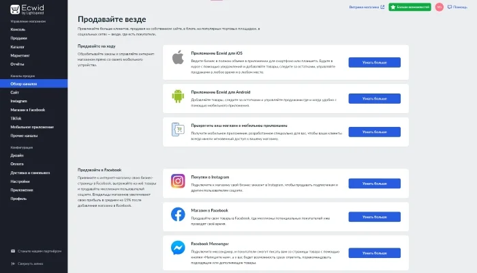
Task: Click the green Android robot icon
Action: tap(178, 96)
